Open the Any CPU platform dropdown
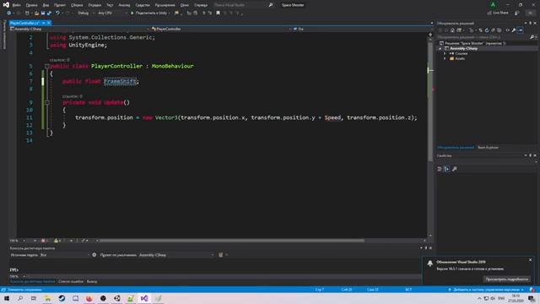540x304 pixels. pyautogui.click(x=112, y=14)
